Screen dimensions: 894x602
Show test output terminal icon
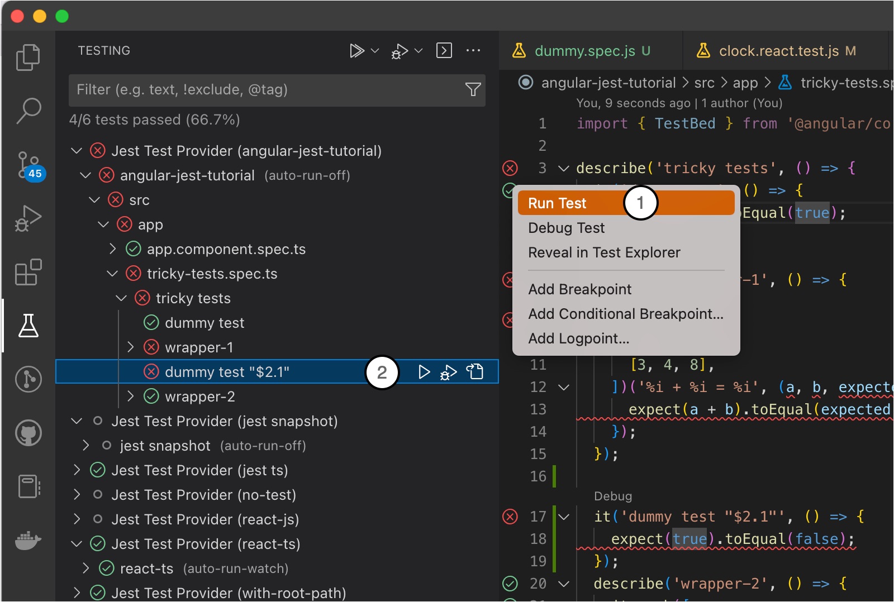[x=444, y=50]
